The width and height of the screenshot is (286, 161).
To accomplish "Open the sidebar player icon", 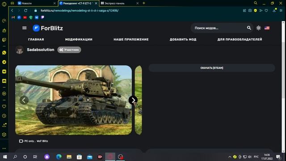I will point(4,93).
